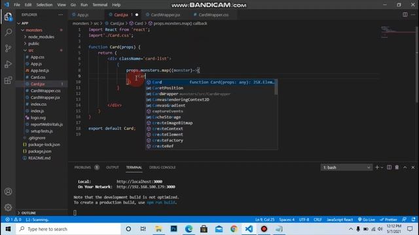Open the Run and Debug view
419x235 pixels.
pyautogui.click(x=8, y=64)
